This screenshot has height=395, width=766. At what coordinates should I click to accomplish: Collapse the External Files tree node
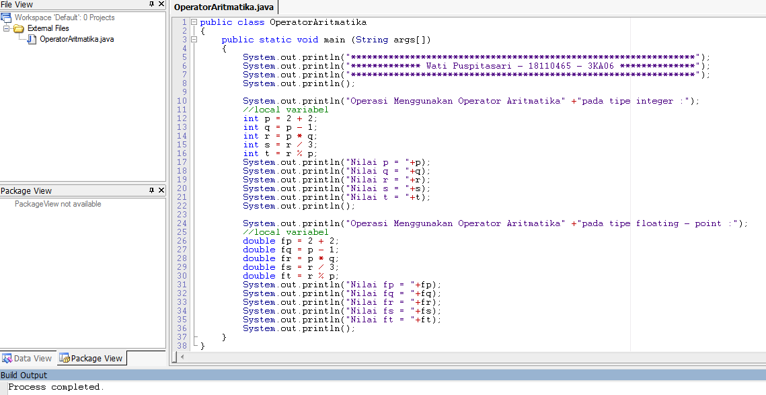[x=6, y=28]
